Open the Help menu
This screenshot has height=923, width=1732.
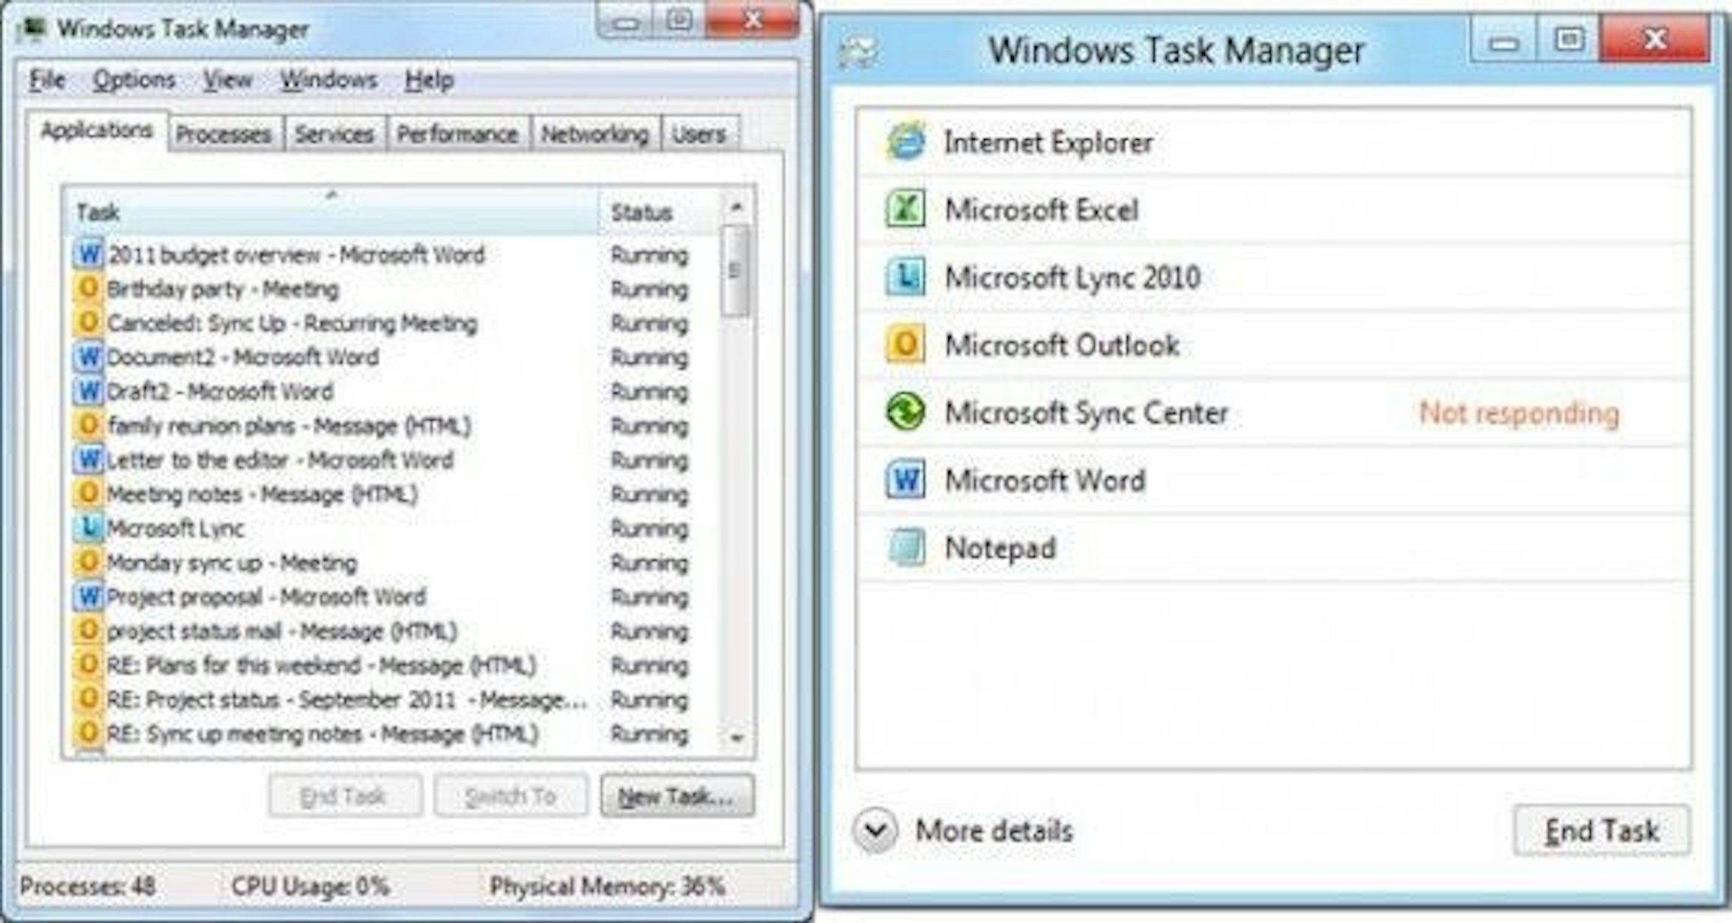coord(429,79)
